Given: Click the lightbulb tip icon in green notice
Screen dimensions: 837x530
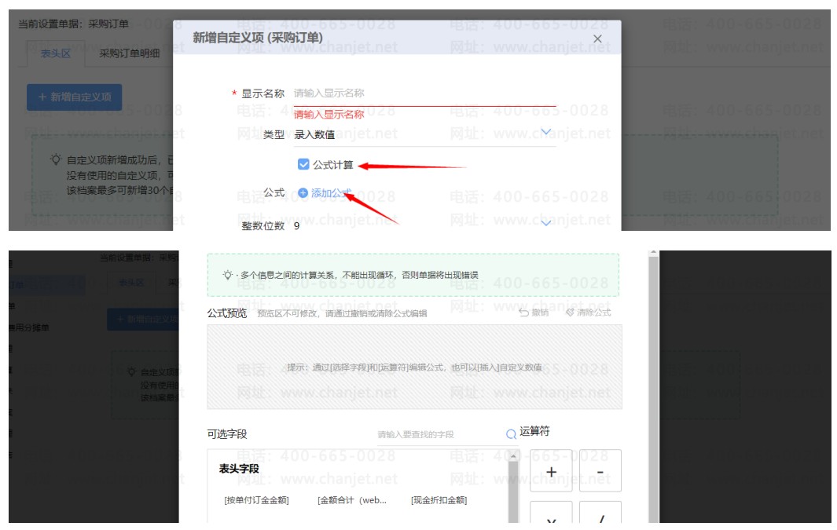Looking at the screenshot, I should pos(227,275).
